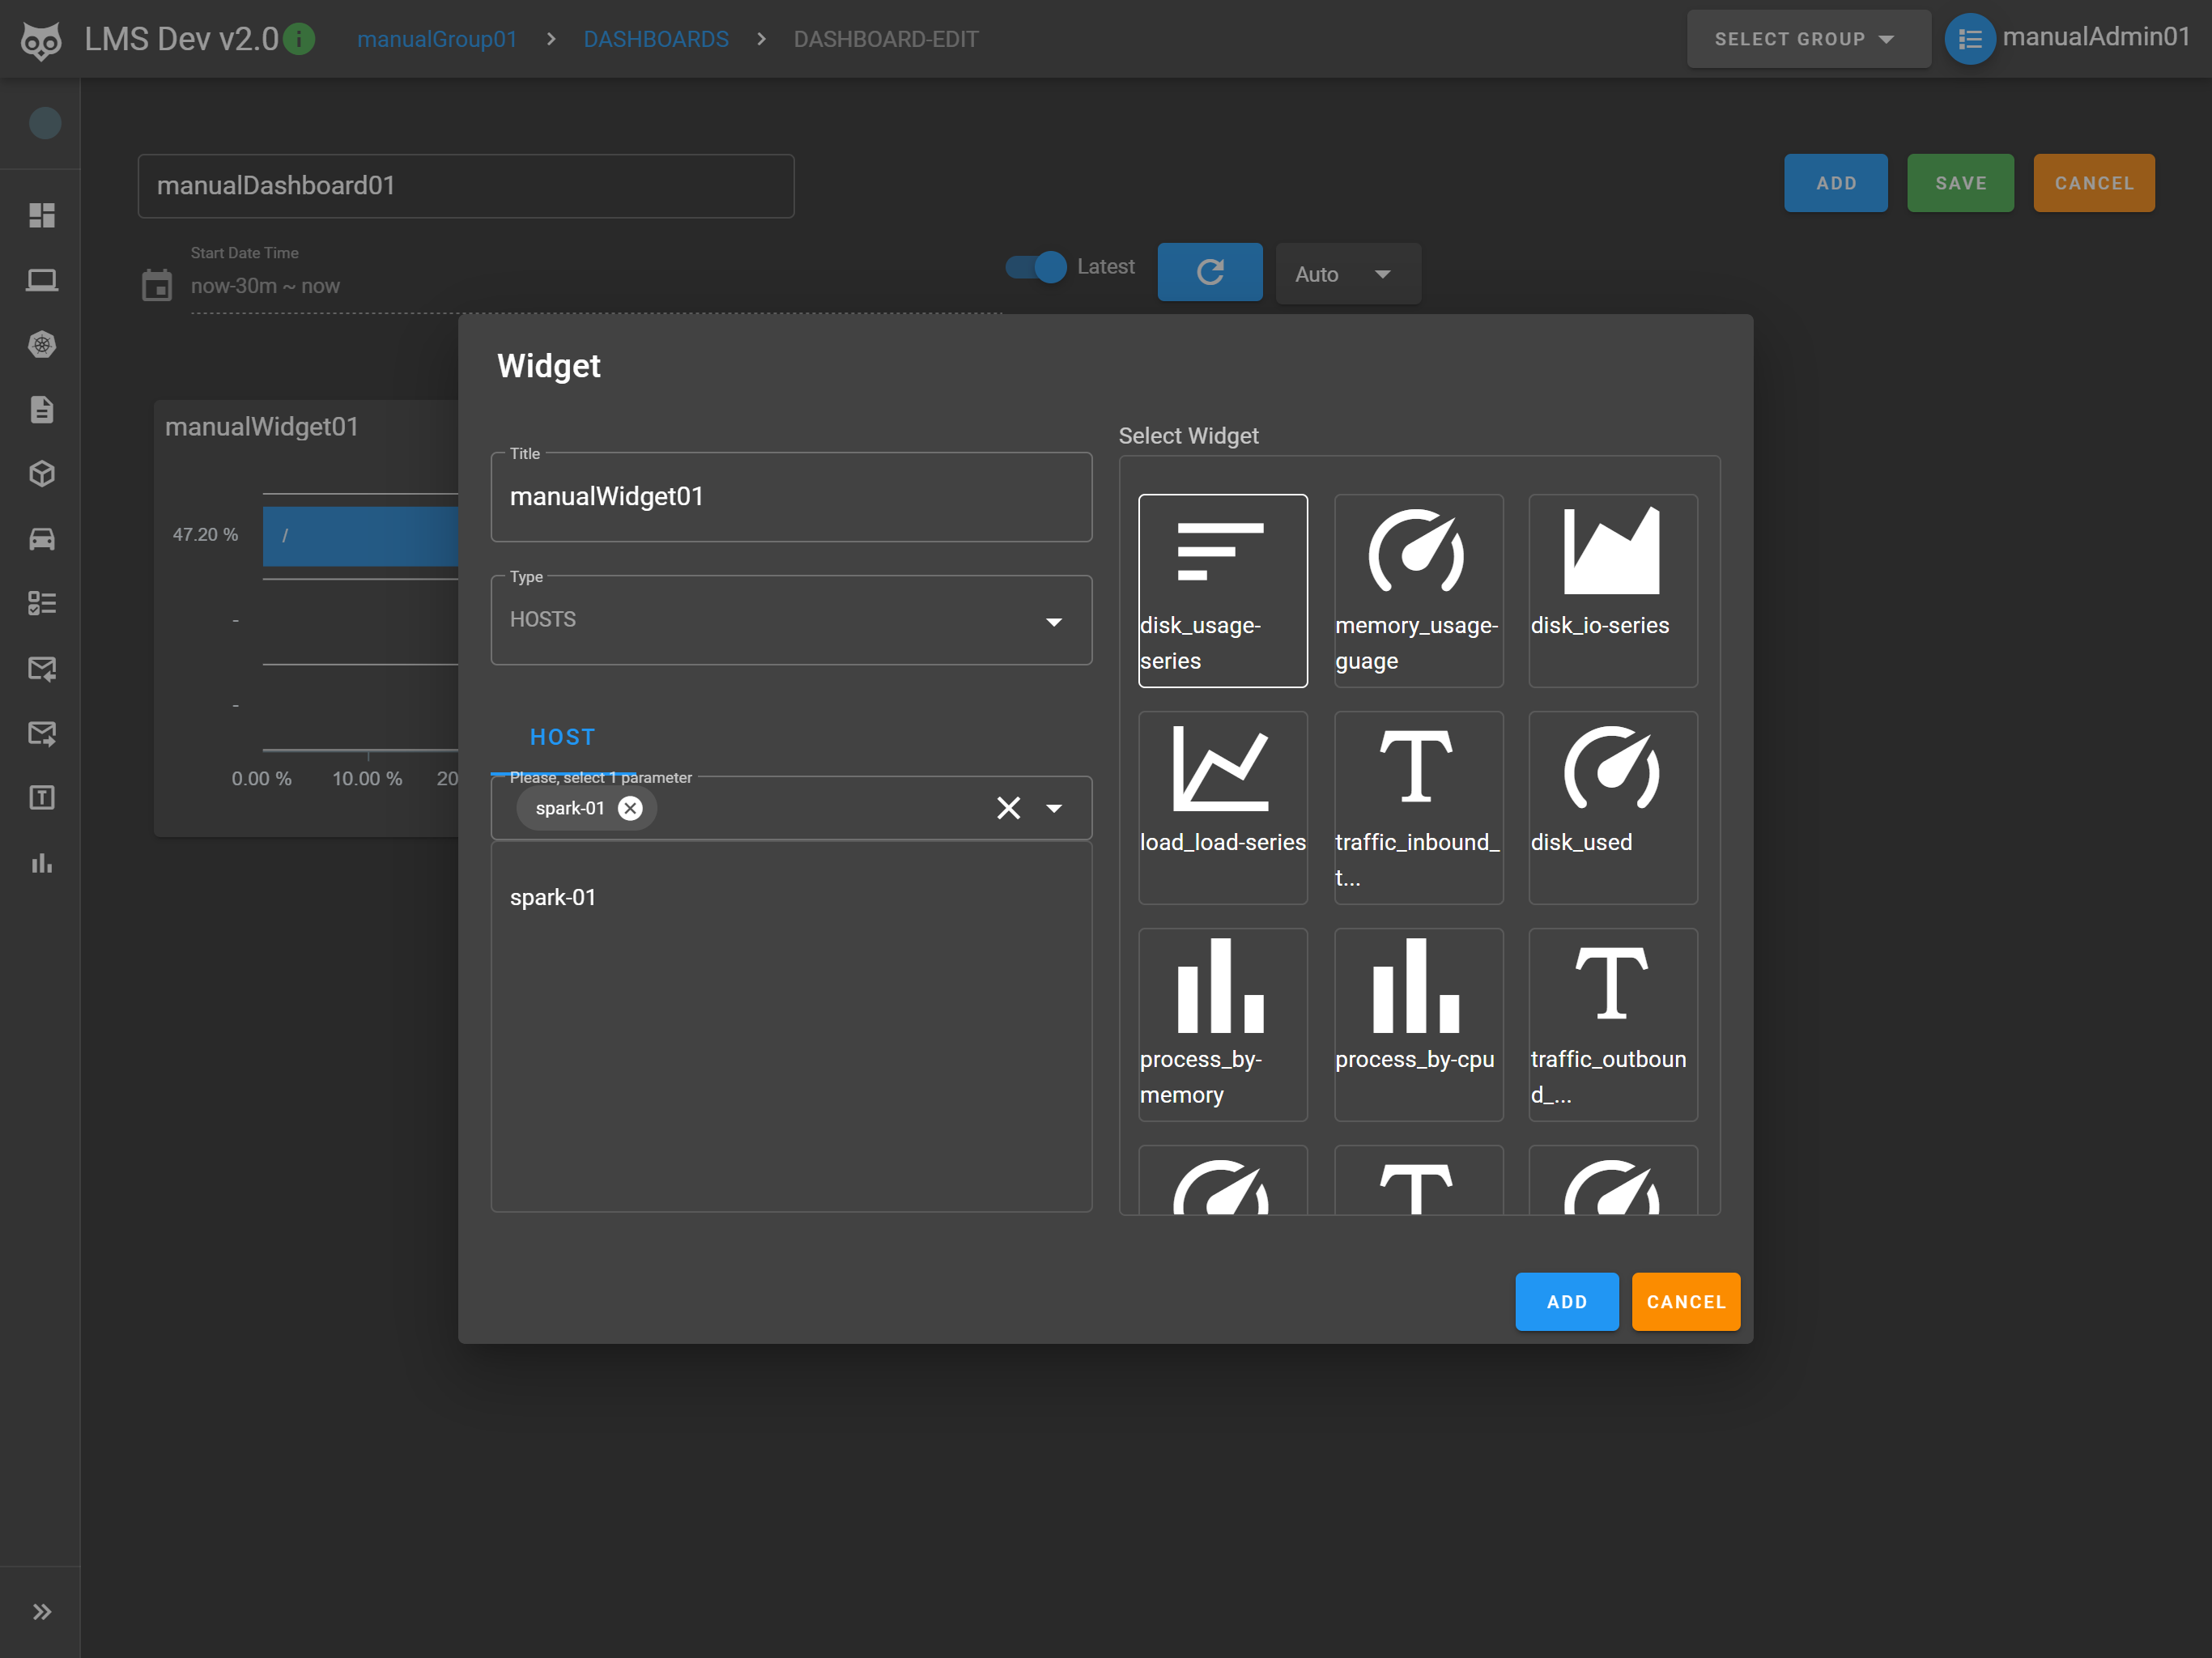
Task: Select the disk_usage-series widget tile
Action: pos(1222,590)
